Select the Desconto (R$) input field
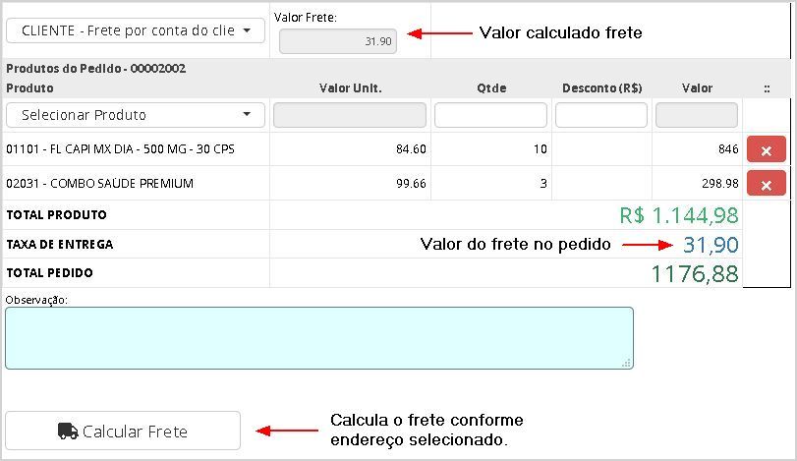This screenshot has height=461, width=797. (601, 115)
